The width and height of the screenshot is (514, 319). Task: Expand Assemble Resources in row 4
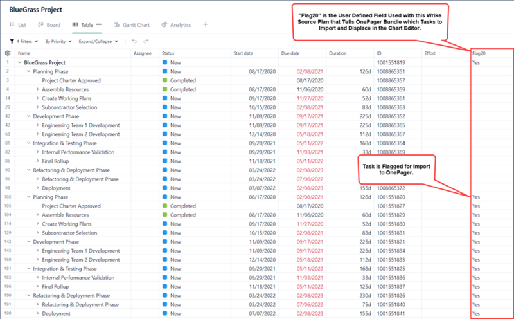(37, 89)
